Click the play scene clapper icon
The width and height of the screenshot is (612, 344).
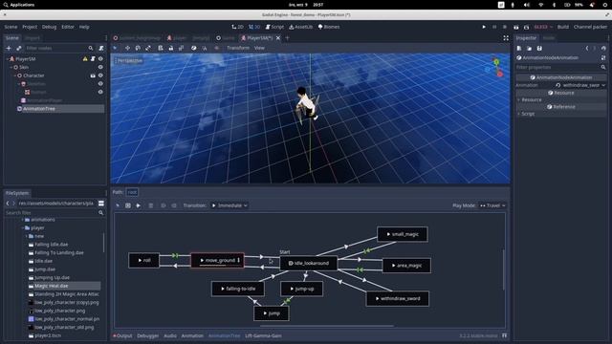tap(516, 27)
